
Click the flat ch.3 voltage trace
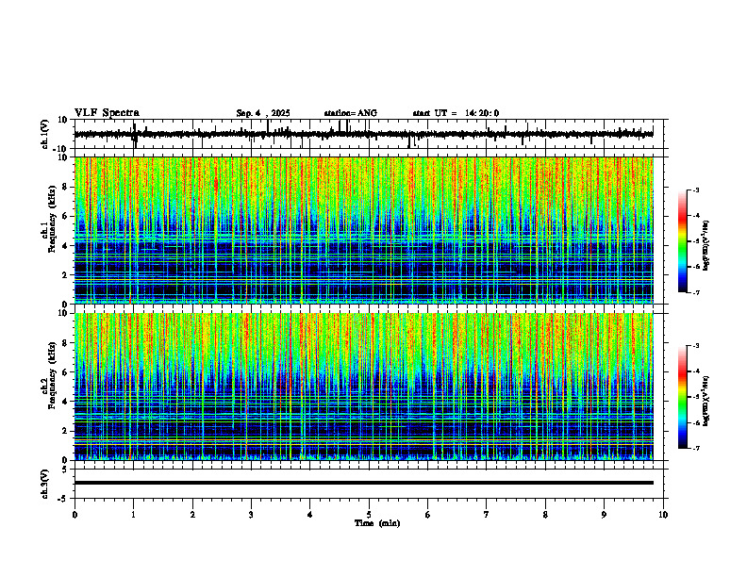click(x=364, y=483)
